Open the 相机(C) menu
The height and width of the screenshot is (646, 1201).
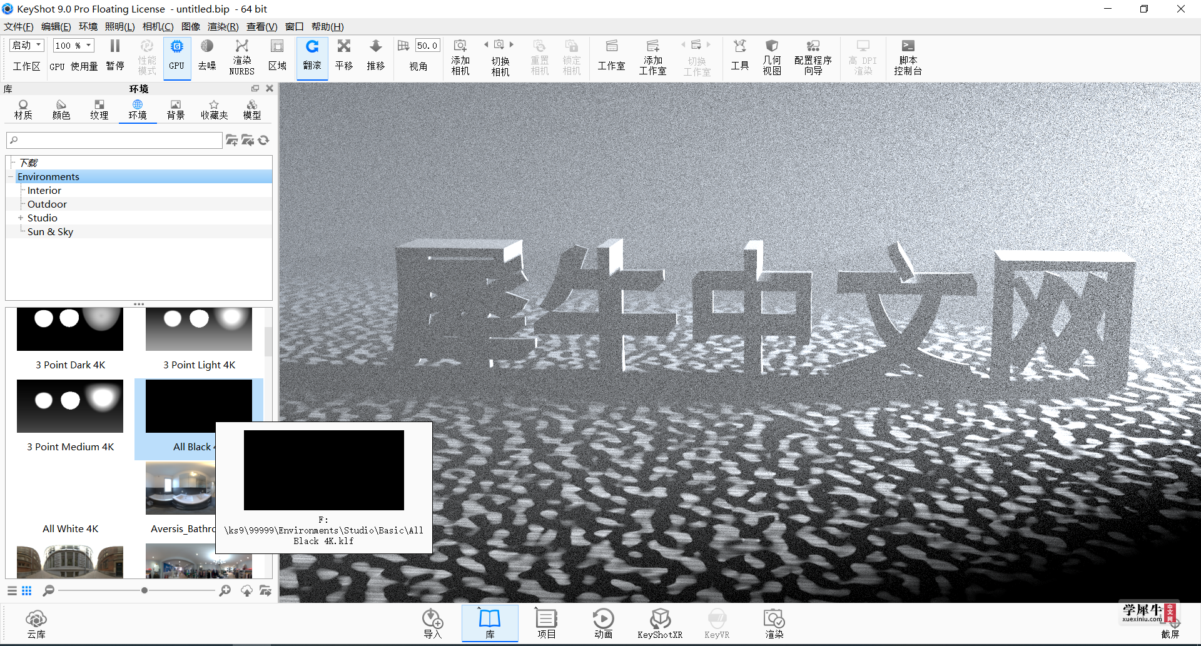158,26
